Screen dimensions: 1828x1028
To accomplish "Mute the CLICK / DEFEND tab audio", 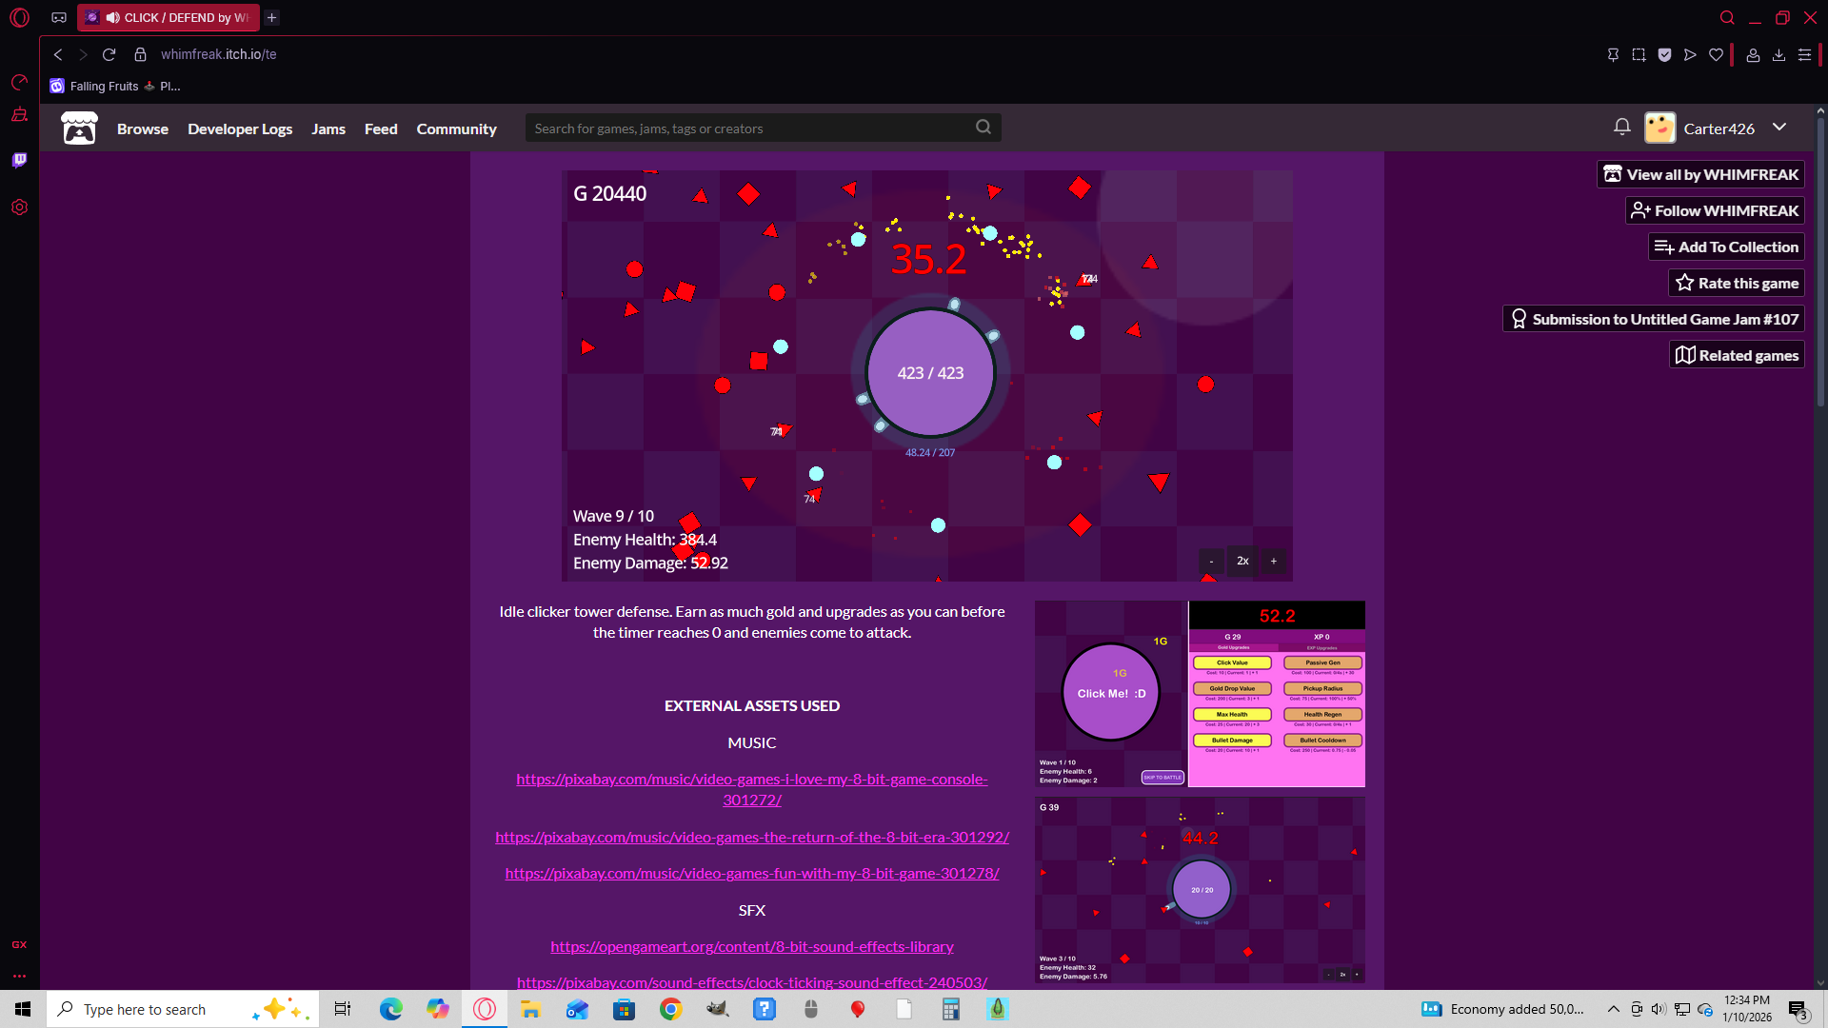I will coord(113,17).
